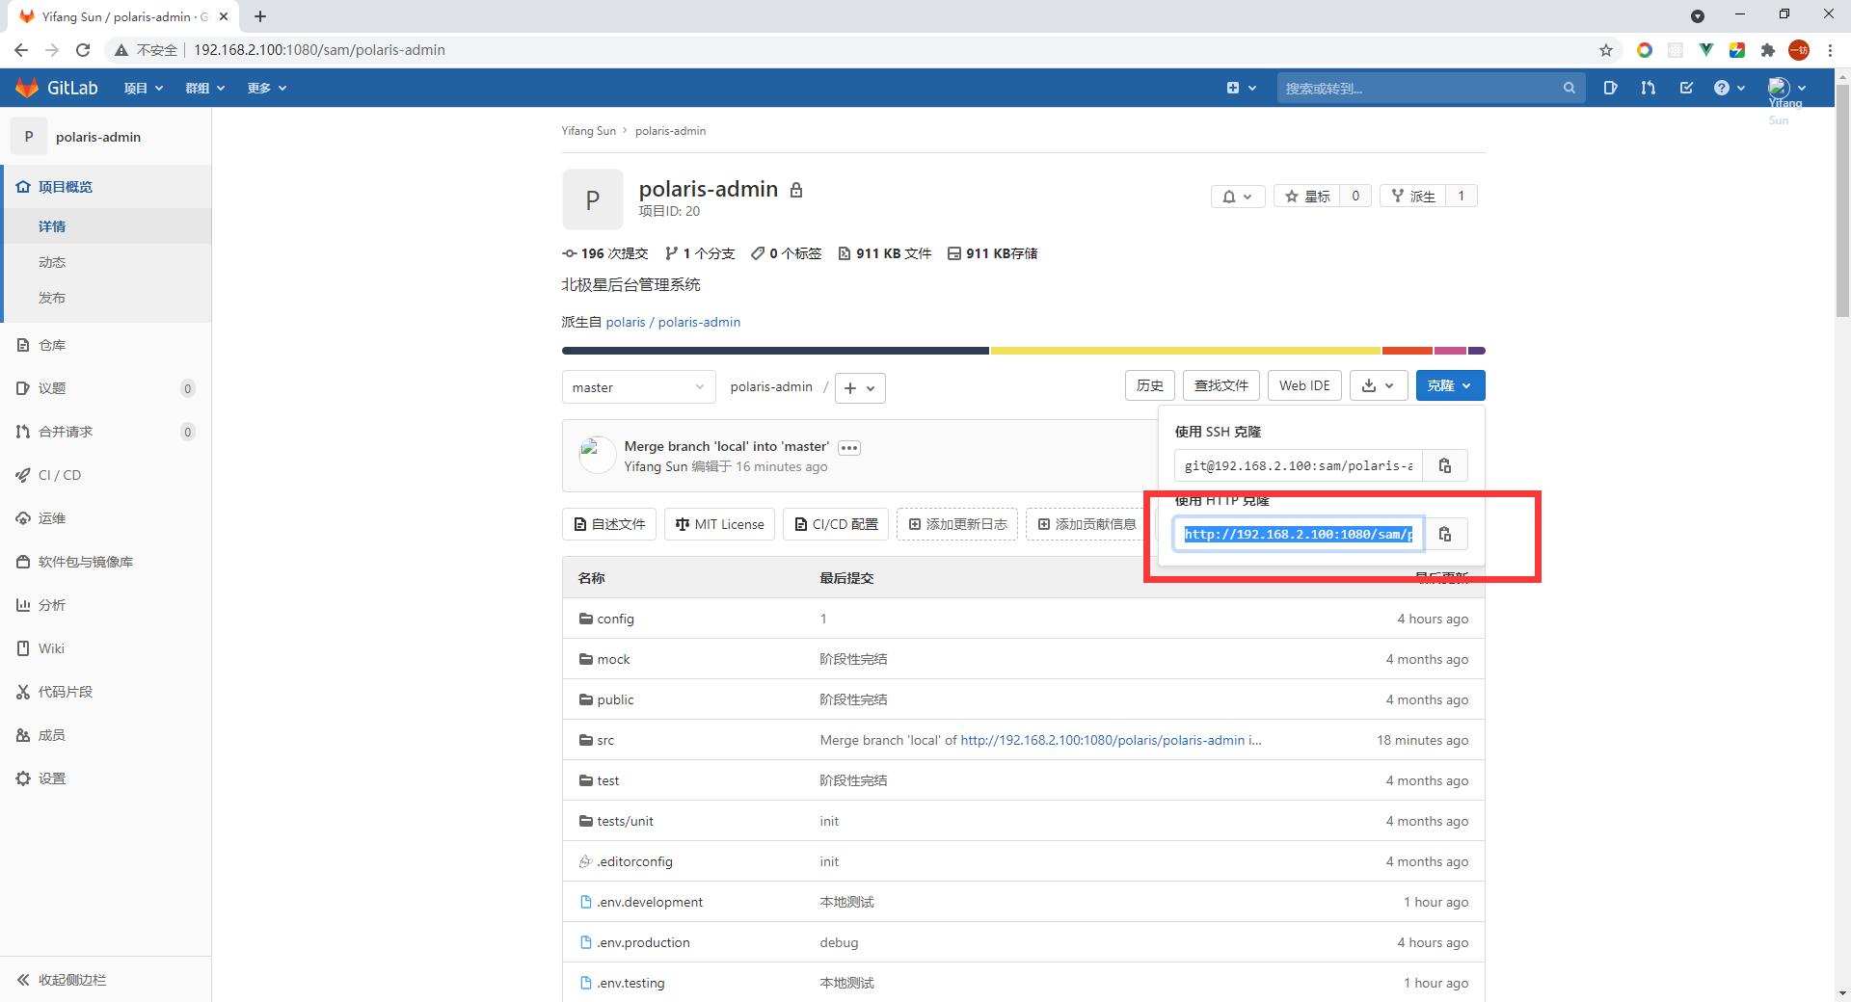Open the 设置 settings sidebar item
Image resolution: width=1851 pixels, height=1002 pixels.
(106, 778)
